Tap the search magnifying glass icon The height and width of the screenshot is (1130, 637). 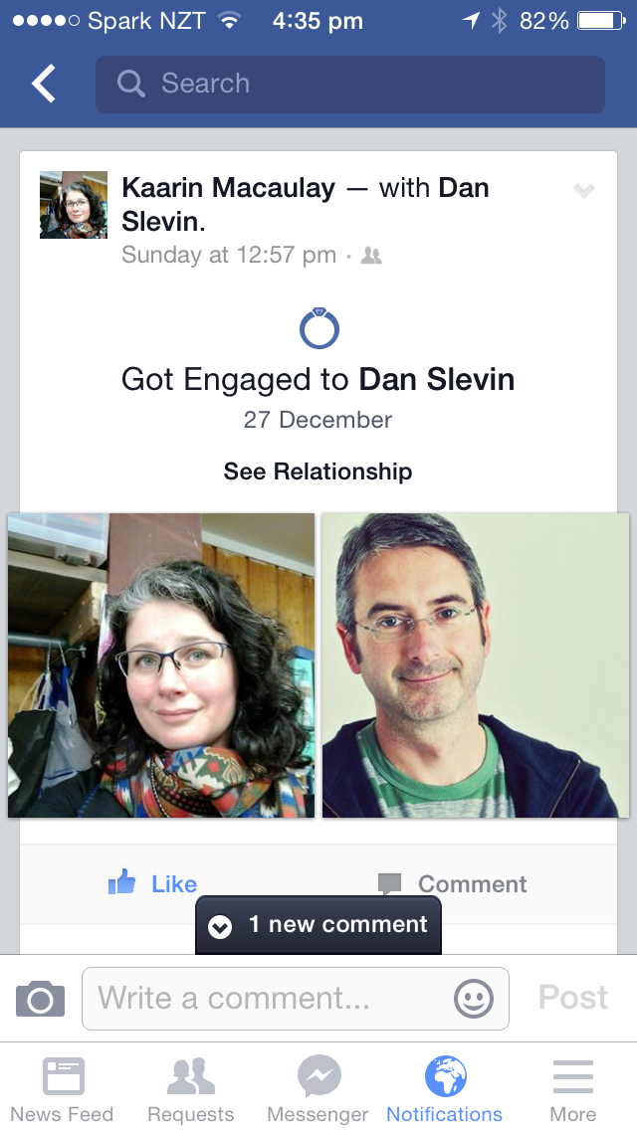coord(130,84)
